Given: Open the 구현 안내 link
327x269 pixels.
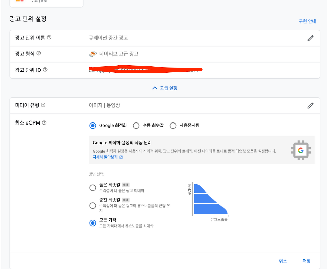Looking at the screenshot, I should pos(307,21).
